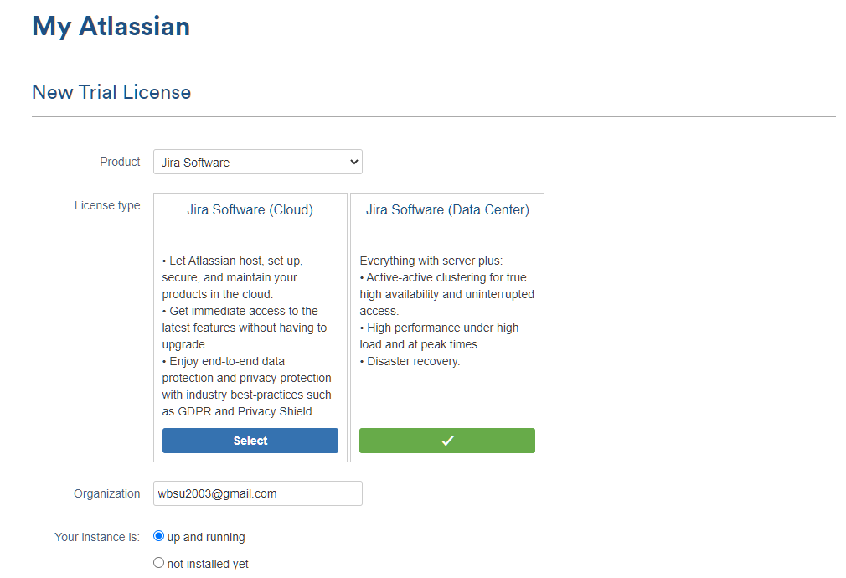Click the Jira Software (Data Center) title
The image size is (846, 578).
pyautogui.click(x=447, y=210)
